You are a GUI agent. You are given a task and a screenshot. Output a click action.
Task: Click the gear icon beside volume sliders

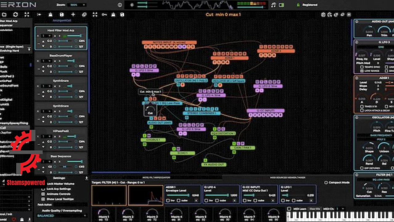[132, 5]
